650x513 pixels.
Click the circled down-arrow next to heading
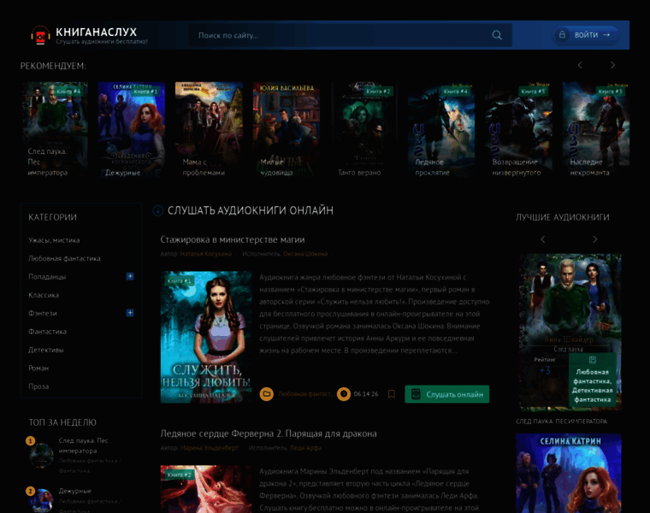pos(157,210)
